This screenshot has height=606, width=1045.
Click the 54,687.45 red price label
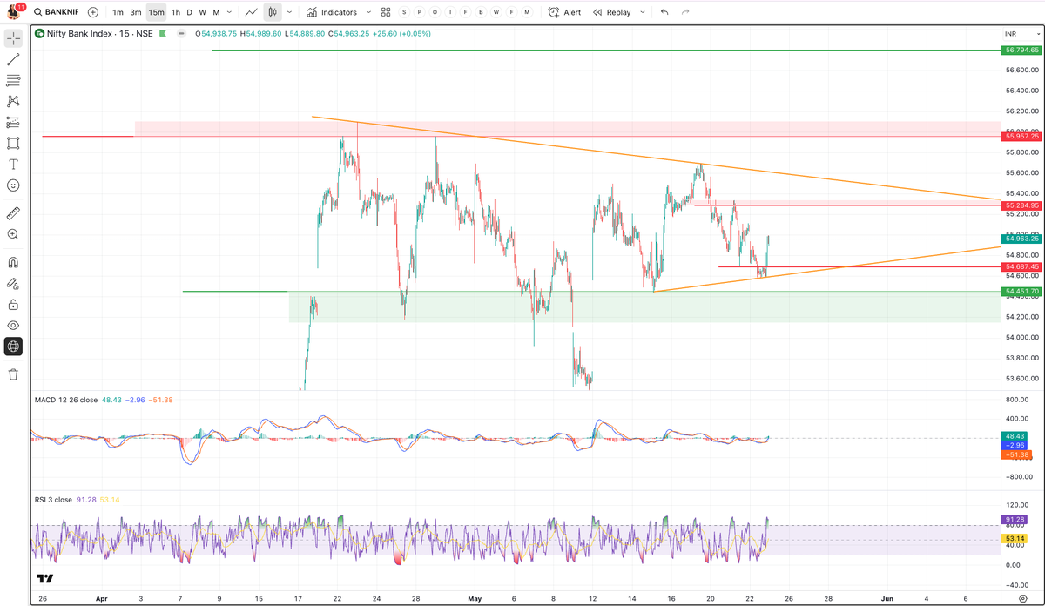coord(1022,266)
